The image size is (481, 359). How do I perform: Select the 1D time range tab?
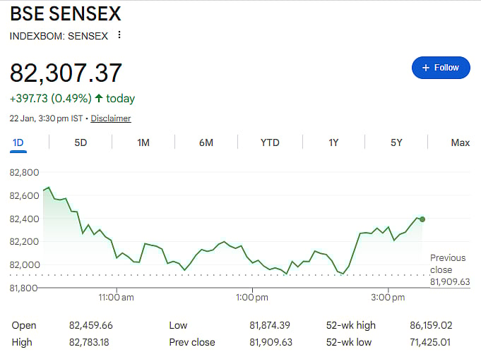(18, 142)
